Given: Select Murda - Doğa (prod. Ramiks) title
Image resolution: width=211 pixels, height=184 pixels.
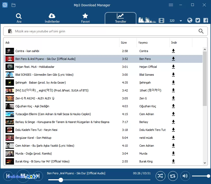Looking at the screenshot, I should [x=33, y=154].
